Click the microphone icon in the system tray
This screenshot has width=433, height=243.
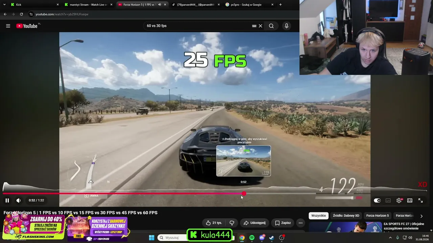397,238
